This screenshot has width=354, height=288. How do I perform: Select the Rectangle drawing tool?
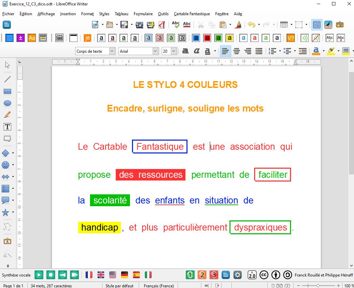point(7,91)
